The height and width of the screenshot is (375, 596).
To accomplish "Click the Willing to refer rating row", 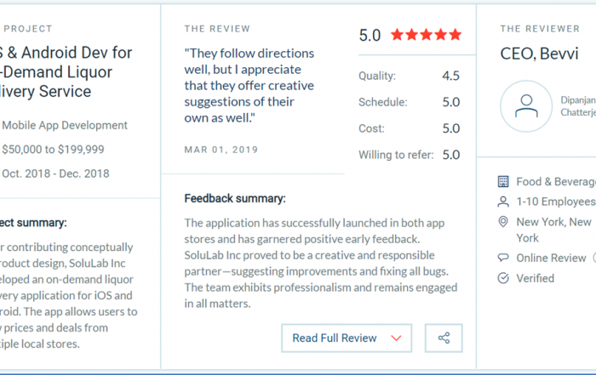I will [409, 155].
